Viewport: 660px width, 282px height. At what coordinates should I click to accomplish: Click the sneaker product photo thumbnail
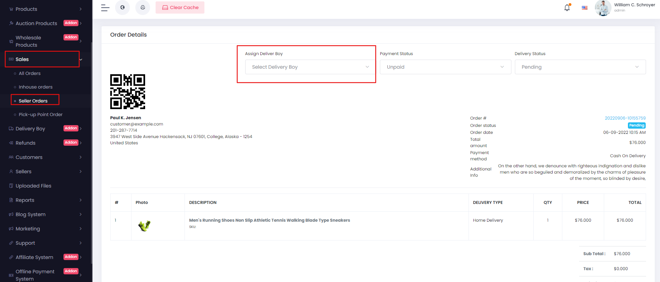pyautogui.click(x=144, y=226)
